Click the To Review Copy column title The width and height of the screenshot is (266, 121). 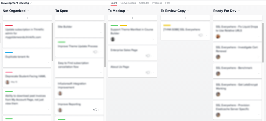coord(173,11)
